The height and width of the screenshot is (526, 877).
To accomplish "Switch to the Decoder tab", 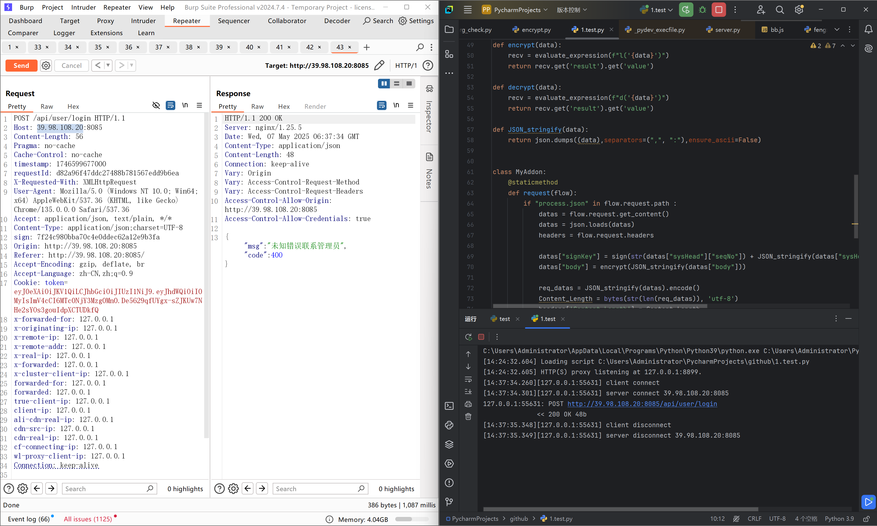I will 337,21.
